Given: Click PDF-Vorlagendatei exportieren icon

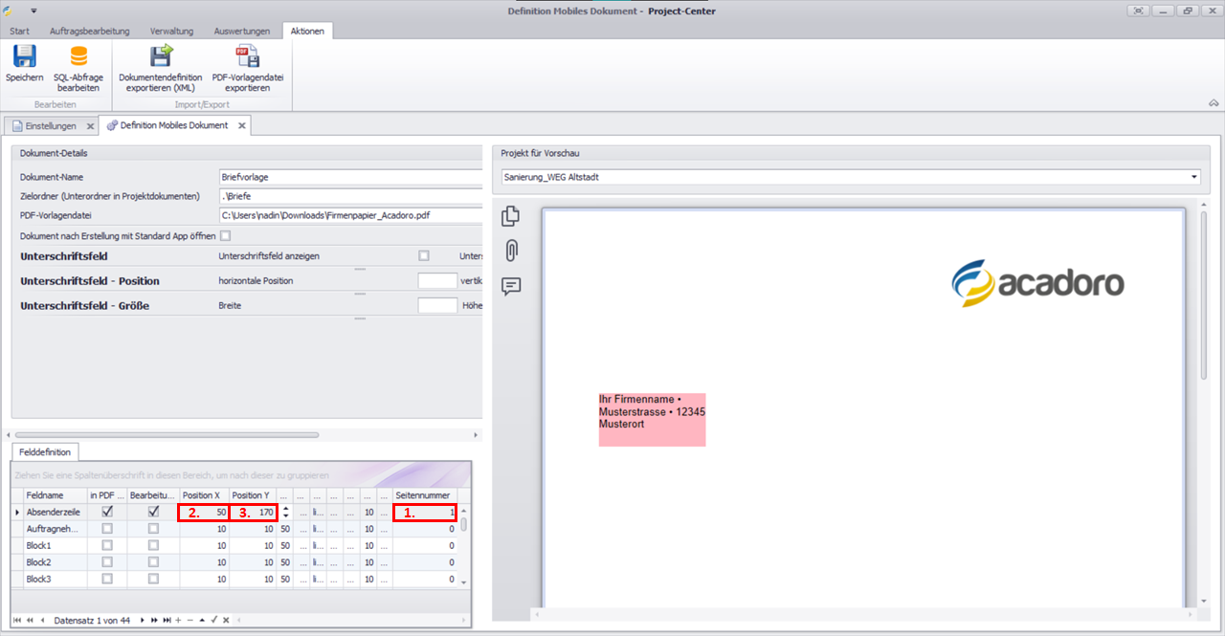Looking at the screenshot, I should tap(248, 57).
